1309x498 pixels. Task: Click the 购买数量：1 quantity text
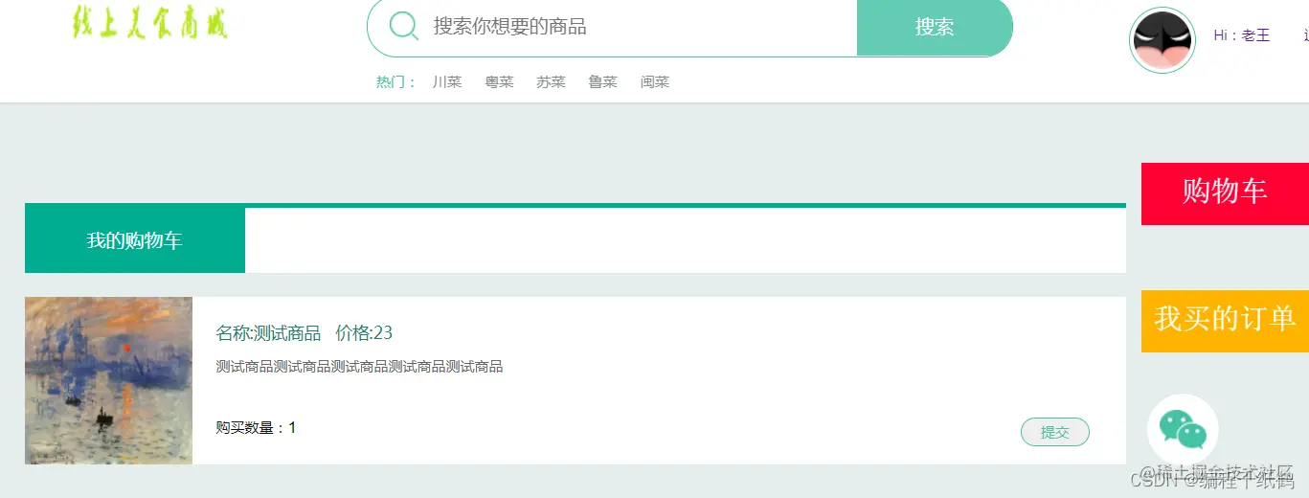pyautogui.click(x=256, y=428)
